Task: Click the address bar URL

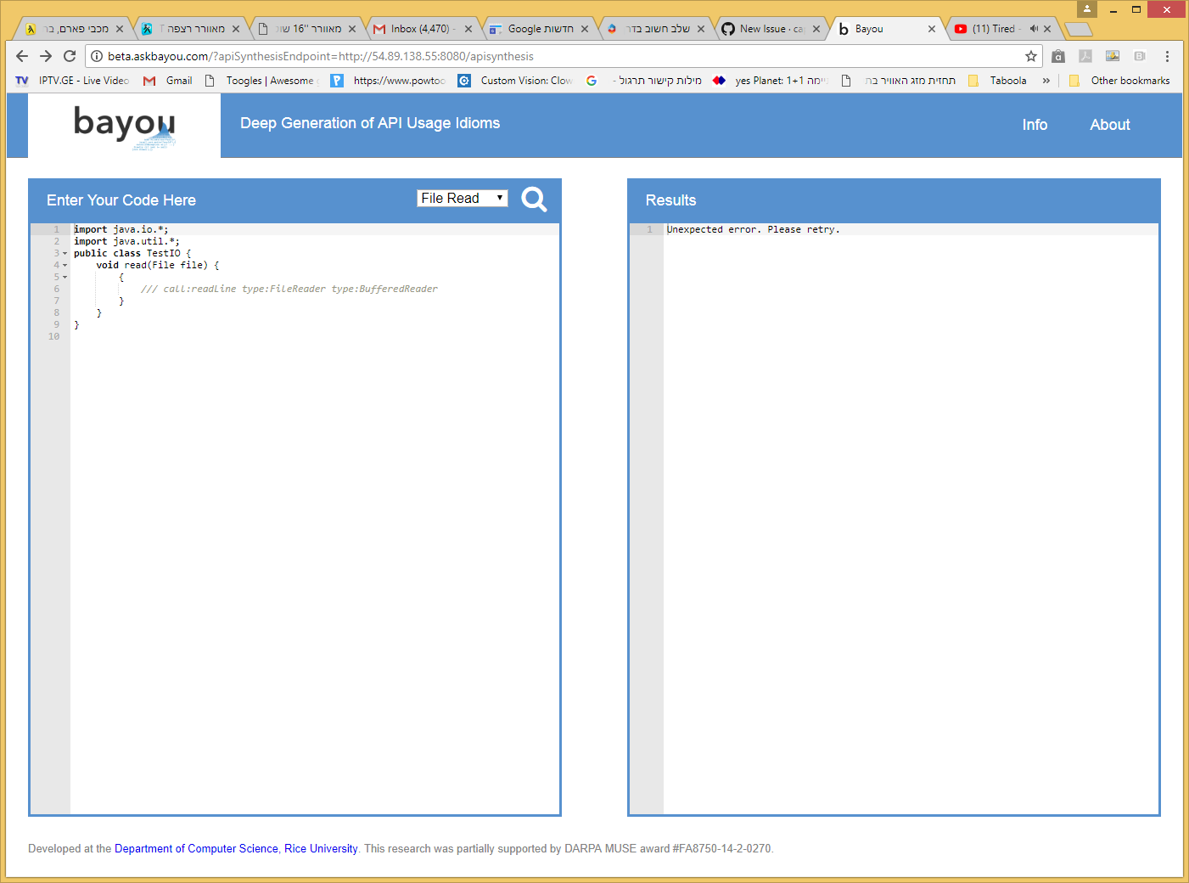Action: [x=321, y=56]
